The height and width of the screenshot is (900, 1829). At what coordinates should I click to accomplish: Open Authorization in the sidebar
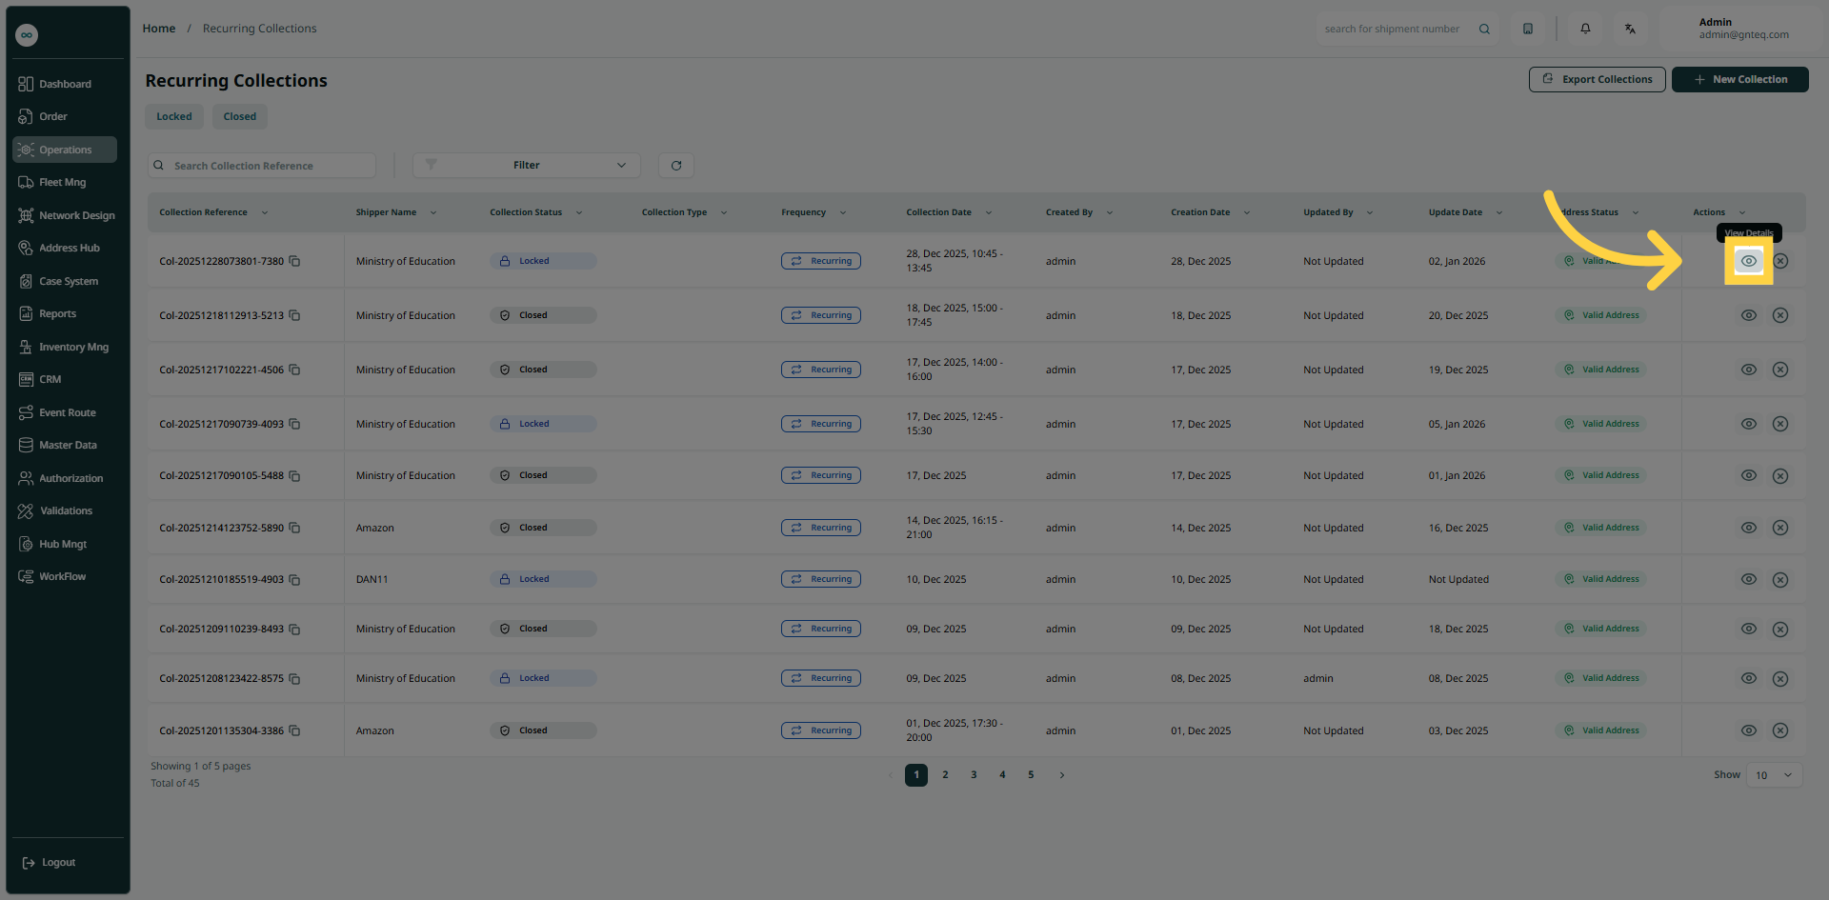65,478
